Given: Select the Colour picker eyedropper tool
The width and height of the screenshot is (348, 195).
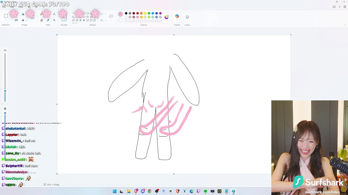Looking at the screenshot, I should (x=48, y=20).
